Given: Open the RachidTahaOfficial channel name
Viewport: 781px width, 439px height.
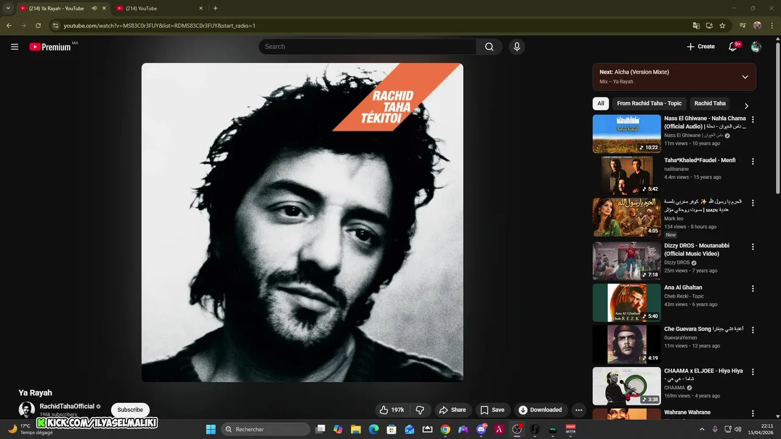Looking at the screenshot, I should [x=67, y=406].
